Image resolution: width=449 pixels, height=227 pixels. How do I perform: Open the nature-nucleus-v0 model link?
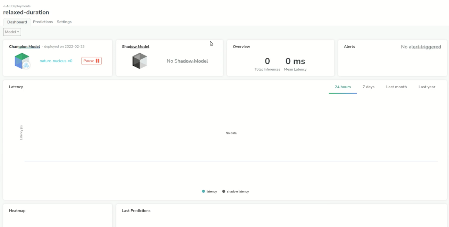click(56, 61)
